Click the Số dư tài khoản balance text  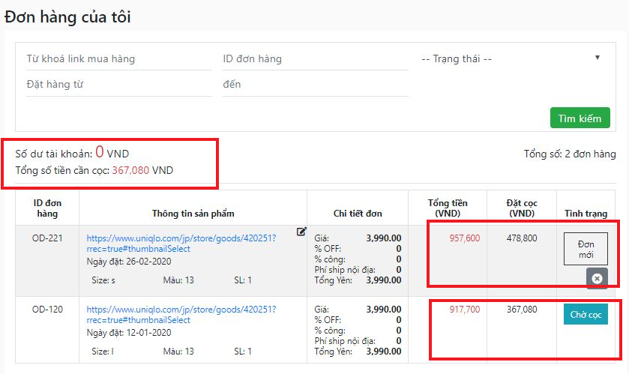[72, 153]
